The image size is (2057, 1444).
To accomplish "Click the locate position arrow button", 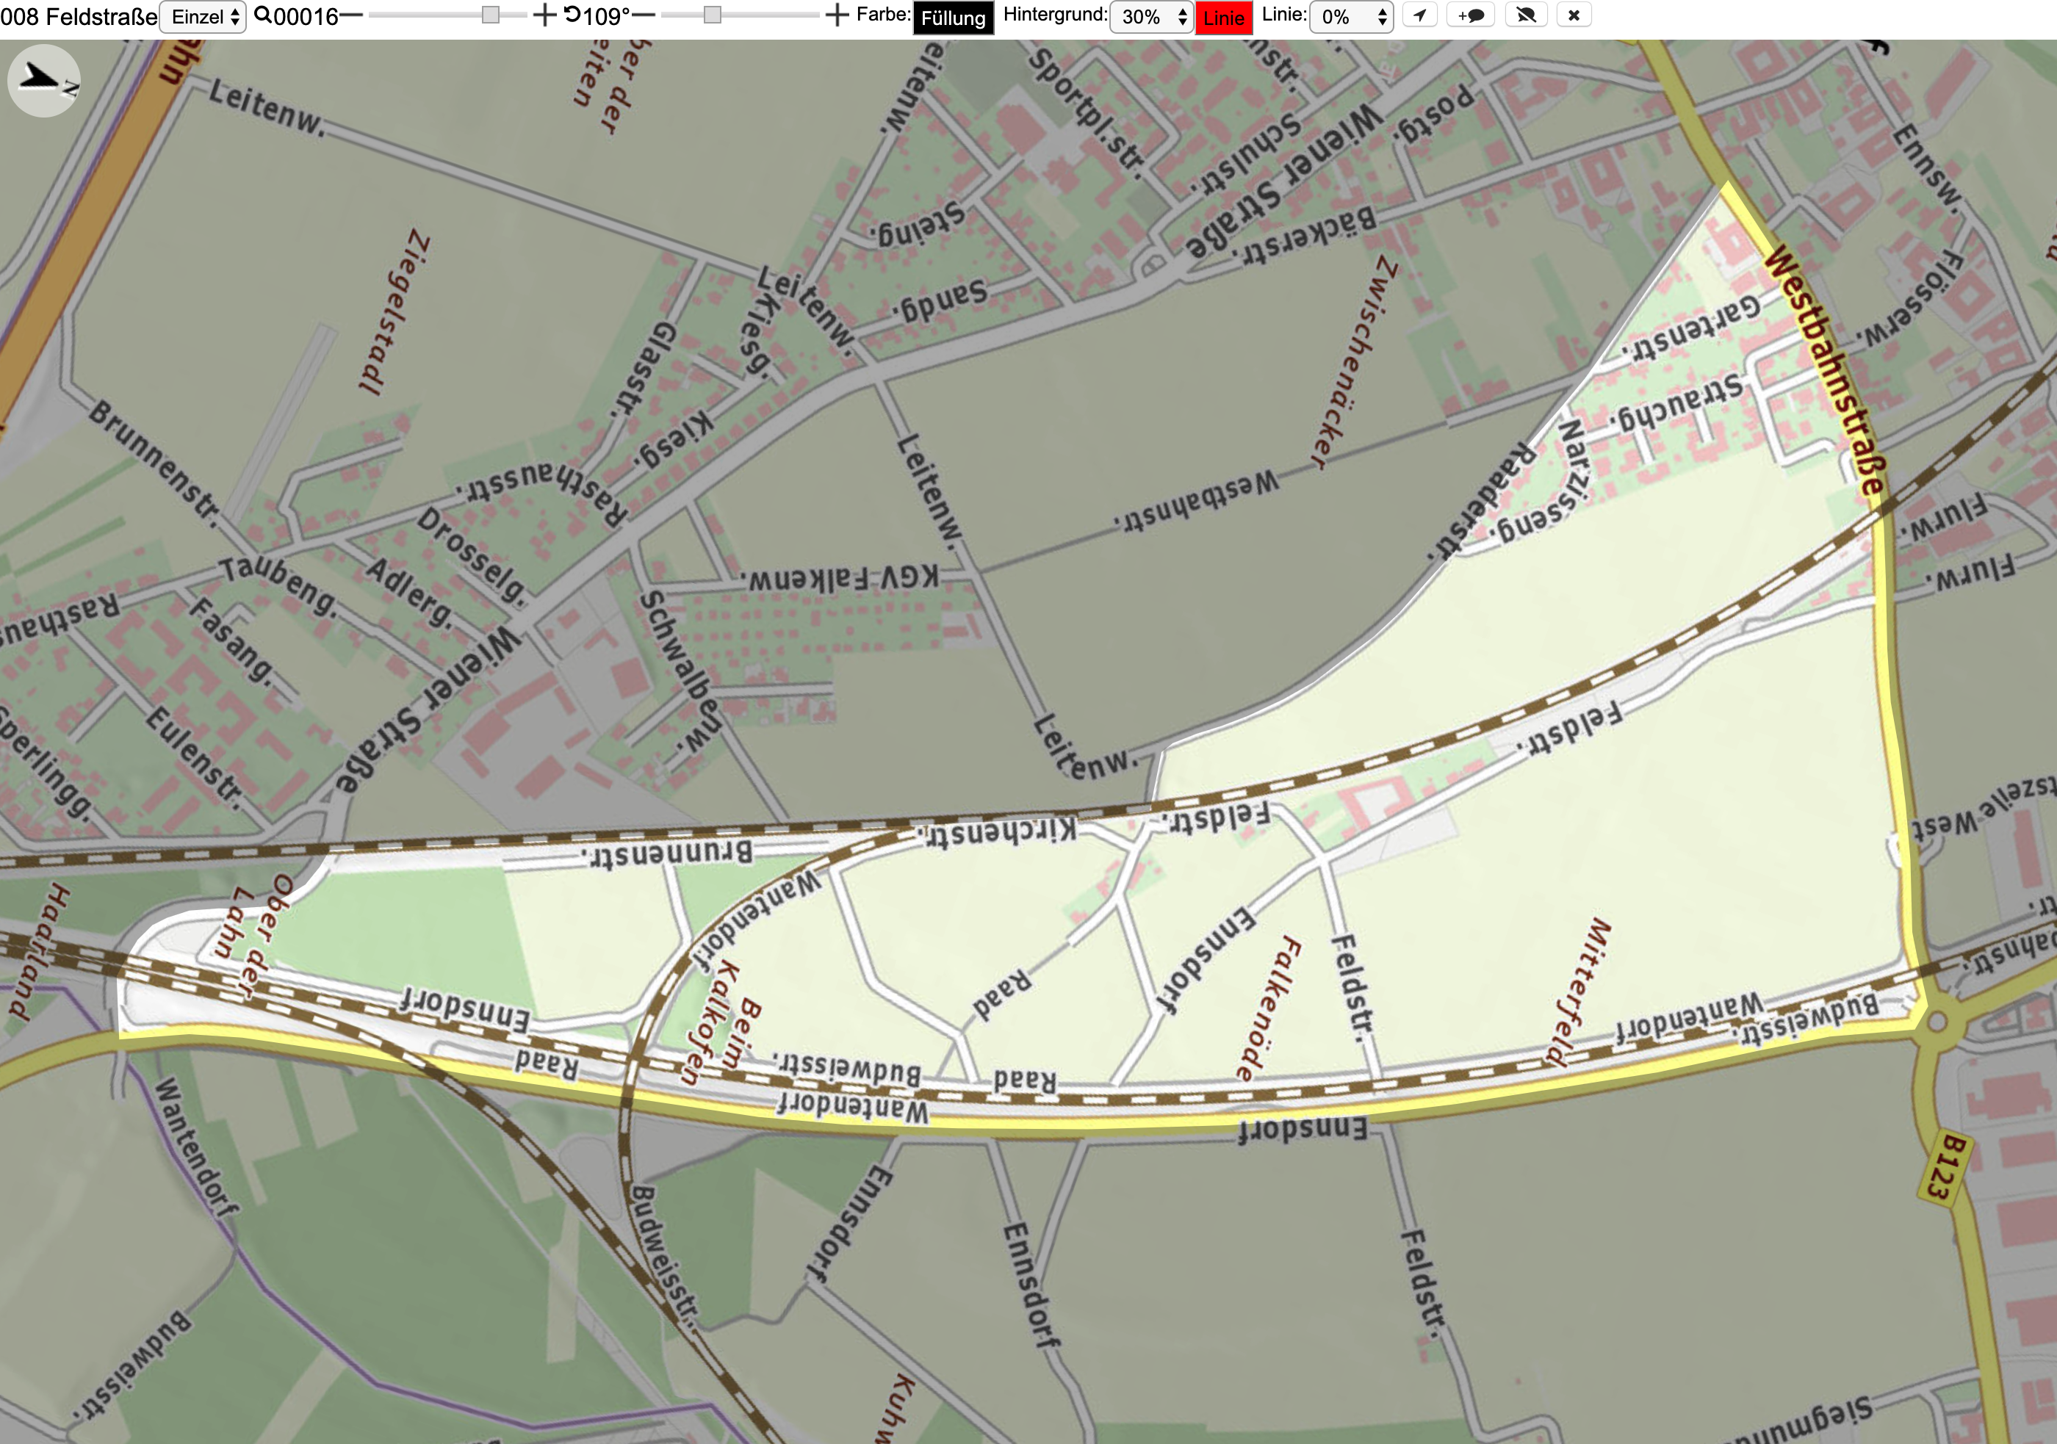I will click(1420, 15).
